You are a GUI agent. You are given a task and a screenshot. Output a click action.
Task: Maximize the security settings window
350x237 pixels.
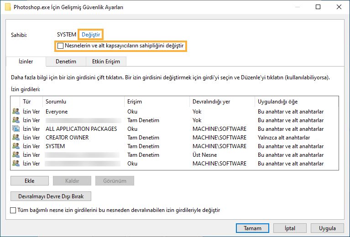(318, 7)
